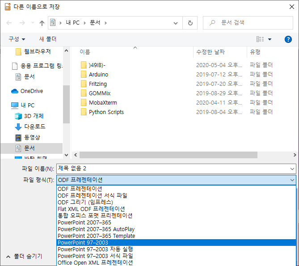The height and width of the screenshot is (266, 299).
Task: Select the )49IB)- folder
Action: click(93, 65)
